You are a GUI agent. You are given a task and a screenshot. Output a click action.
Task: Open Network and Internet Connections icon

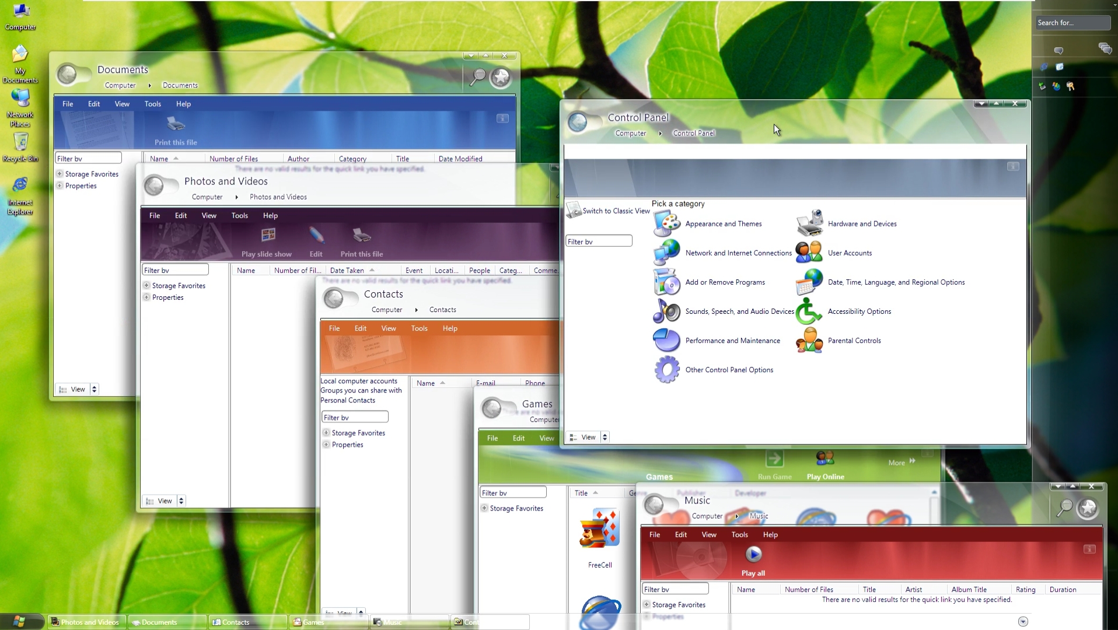666,253
